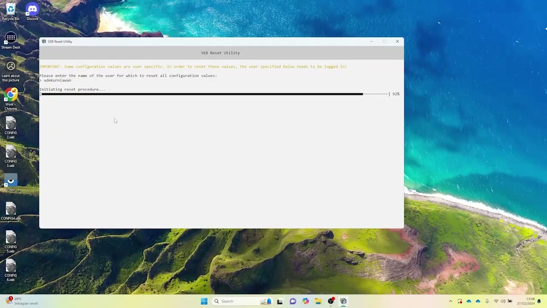Click the microphone tray icon
Image resolution: width=547 pixels, height=308 pixels.
click(x=487, y=301)
